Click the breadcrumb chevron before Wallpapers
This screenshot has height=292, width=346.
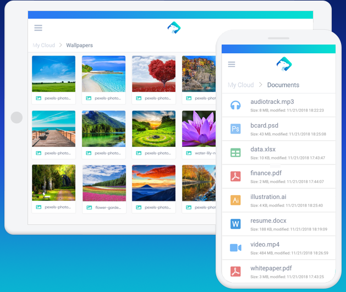click(x=61, y=45)
